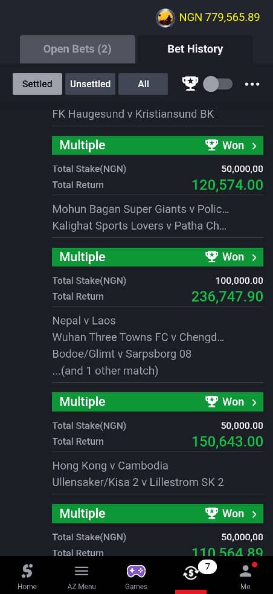The height and width of the screenshot is (594, 273).
Task: Expand Won bet with return 150,643.00
Action: point(158,402)
